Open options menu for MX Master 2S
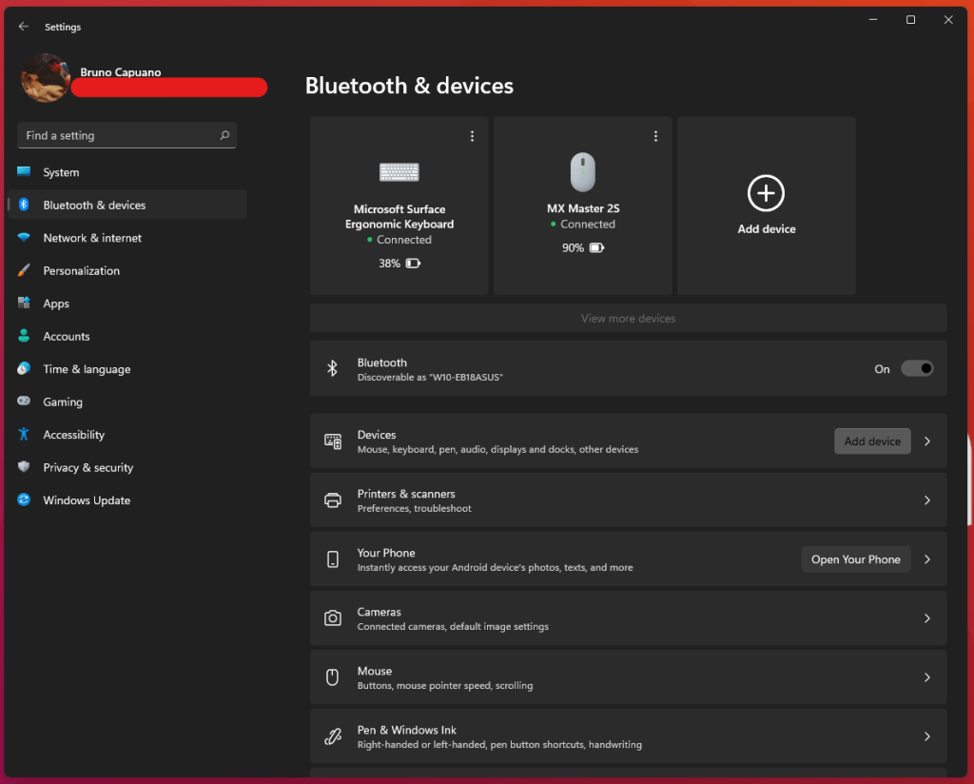This screenshot has width=974, height=784. [655, 136]
